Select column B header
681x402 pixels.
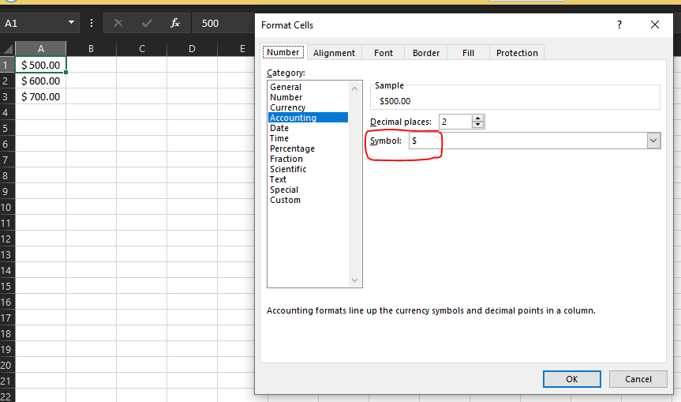click(x=91, y=49)
